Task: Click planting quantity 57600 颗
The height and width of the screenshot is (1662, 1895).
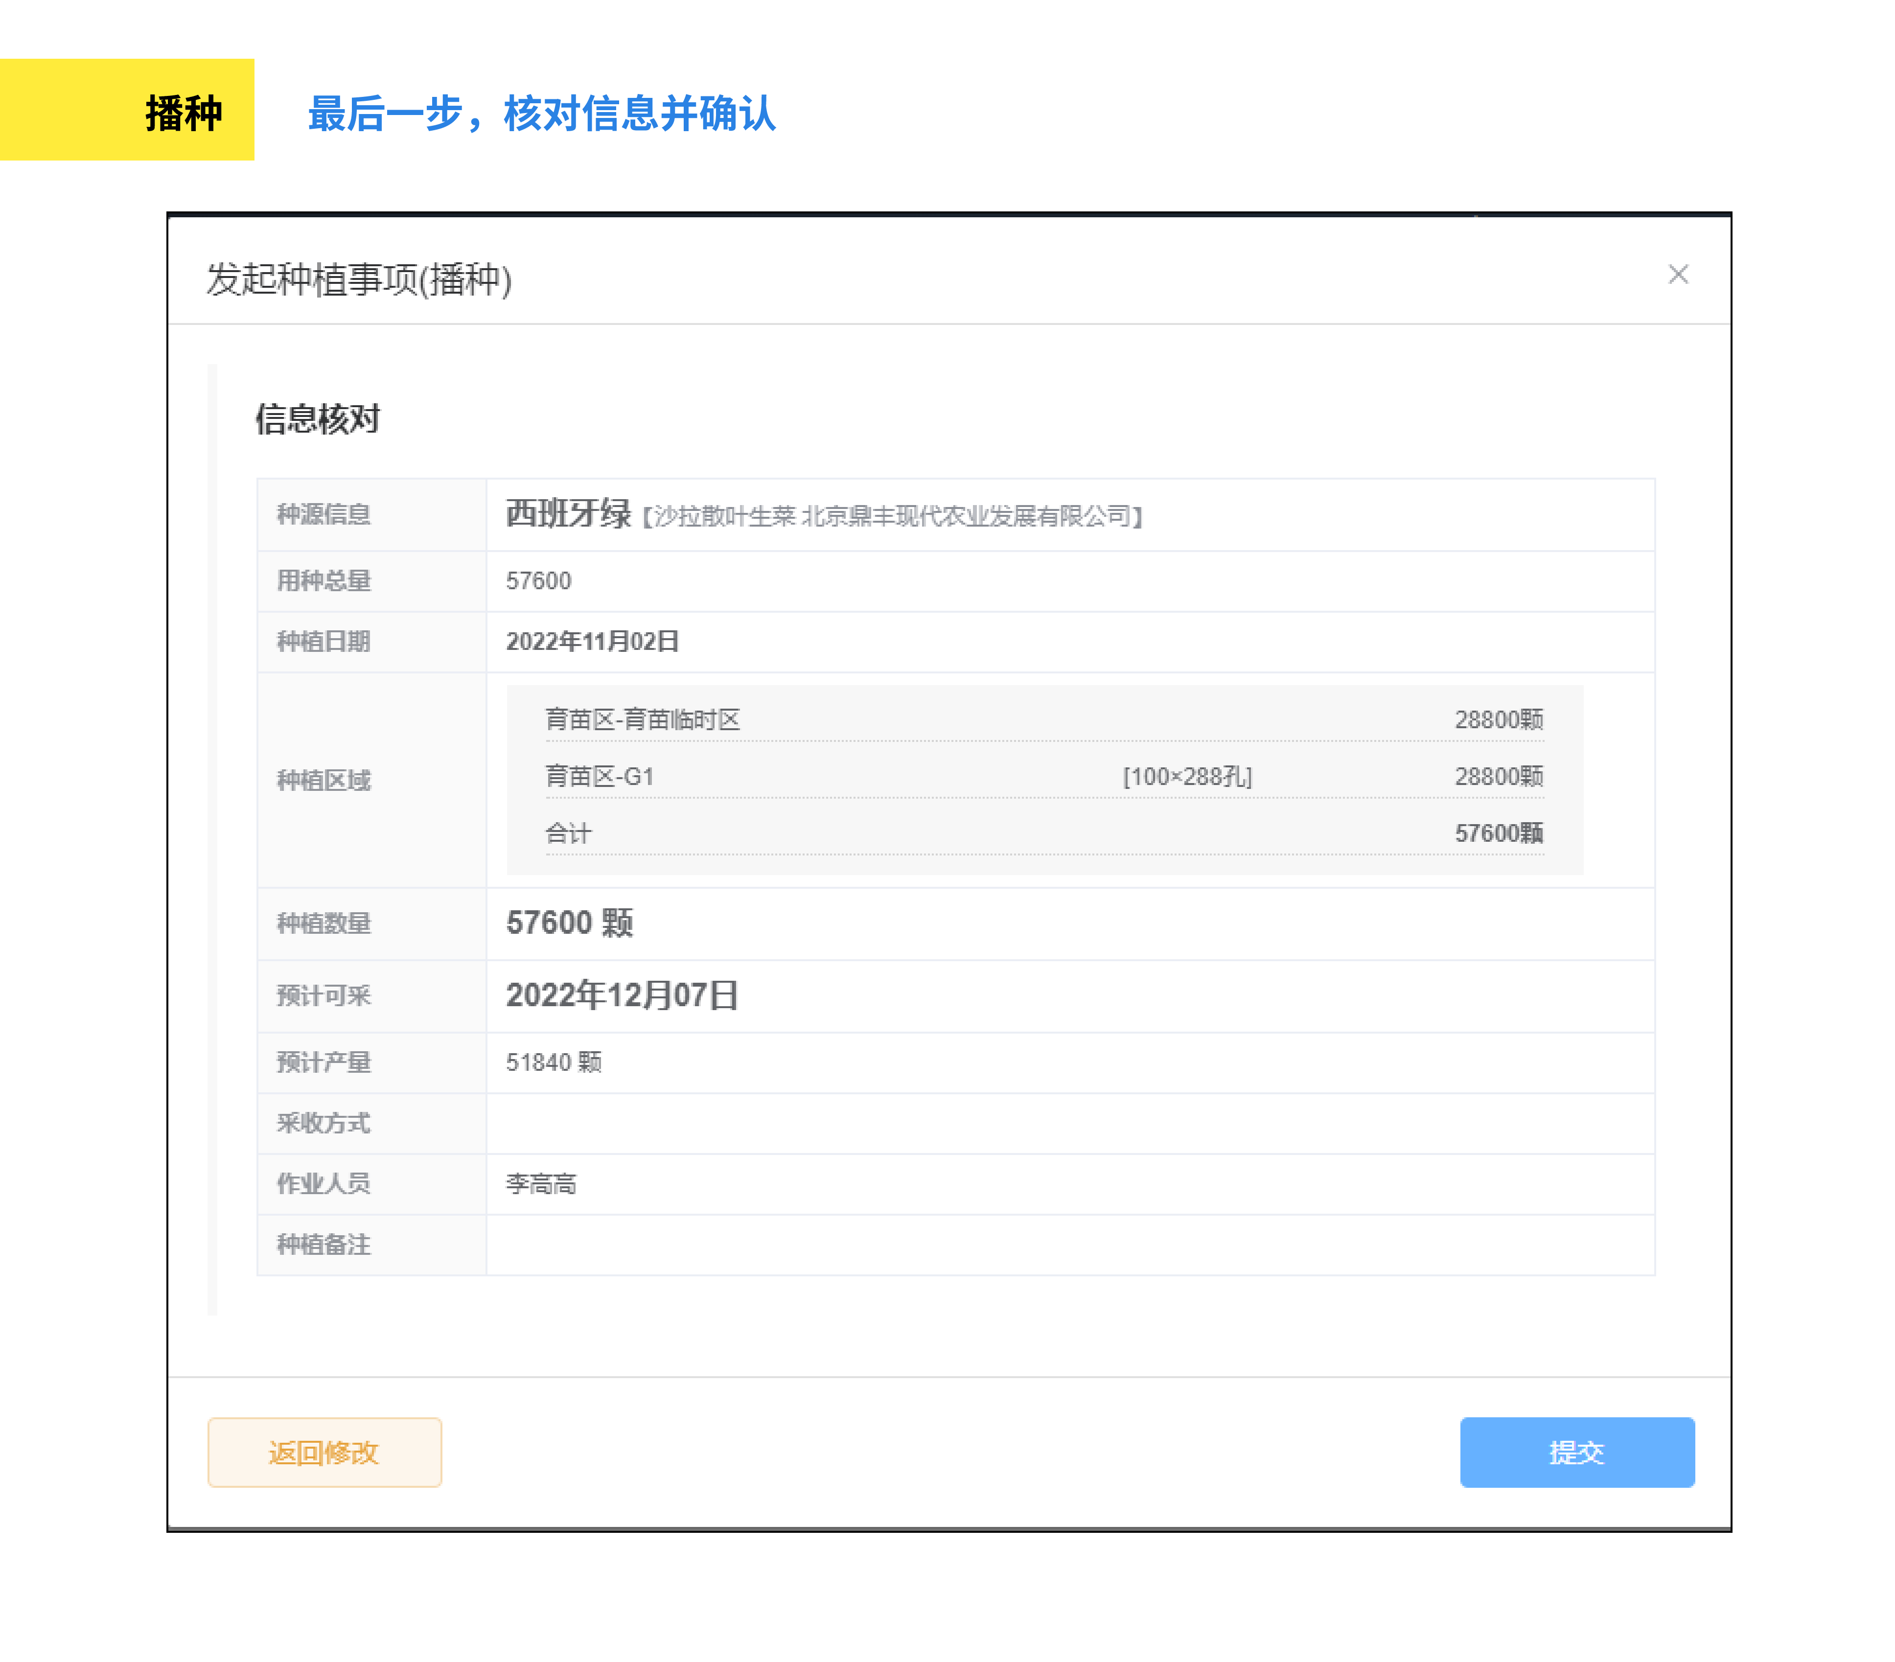Action: pos(569,923)
